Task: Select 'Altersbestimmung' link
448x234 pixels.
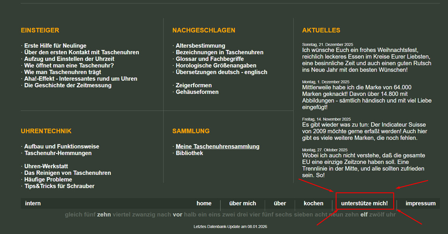Action: pyautogui.click(x=200, y=46)
